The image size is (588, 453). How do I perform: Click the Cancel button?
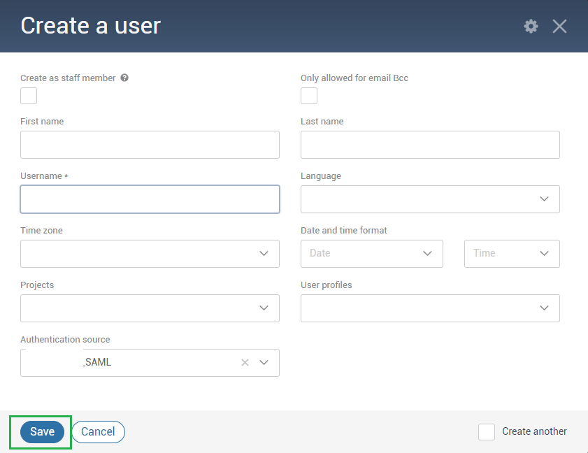[x=98, y=431]
